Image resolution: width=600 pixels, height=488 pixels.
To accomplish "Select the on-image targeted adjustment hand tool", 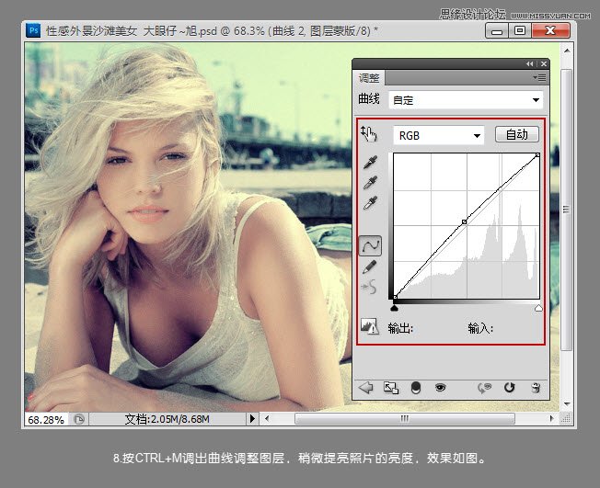I will (x=369, y=134).
